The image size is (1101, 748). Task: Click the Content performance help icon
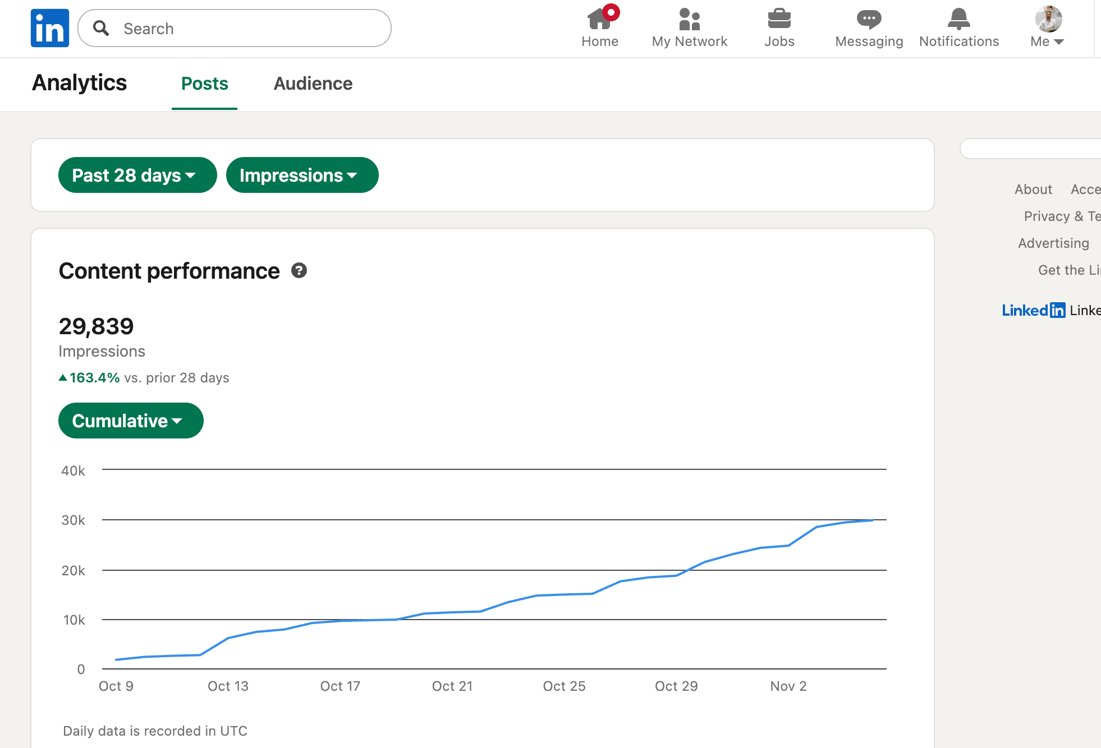click(x=299, y=271)
